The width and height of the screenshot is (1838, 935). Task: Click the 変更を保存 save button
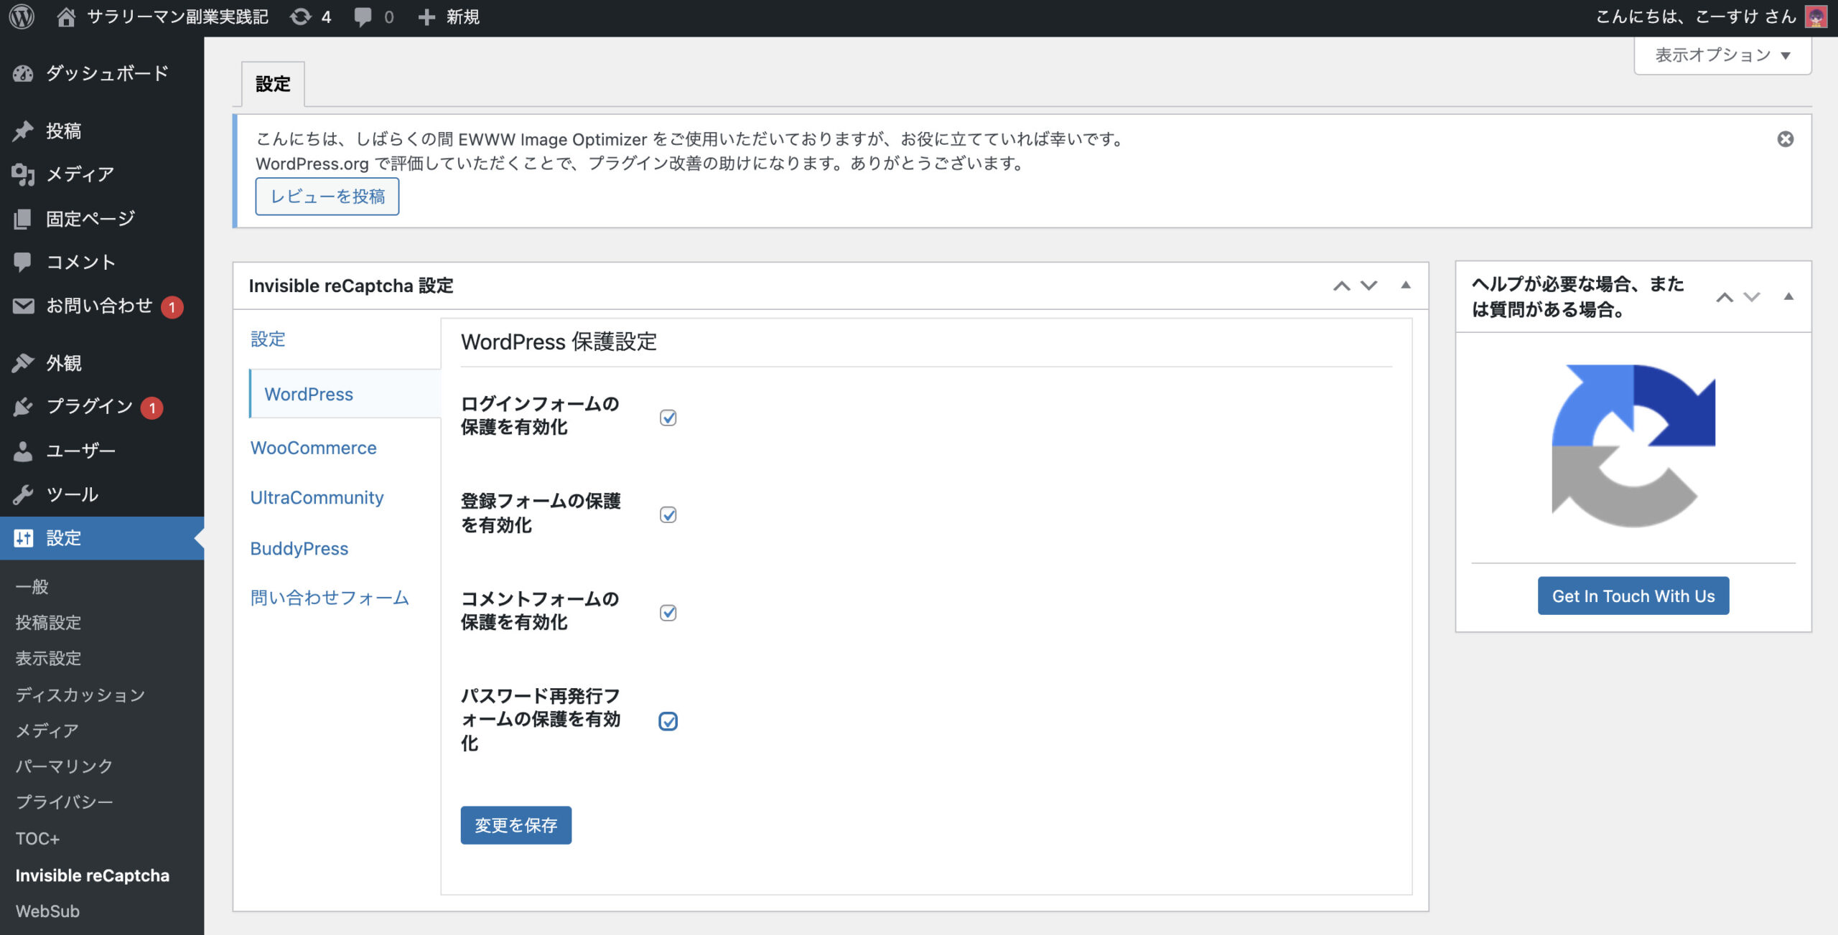(x=516, y=825)
